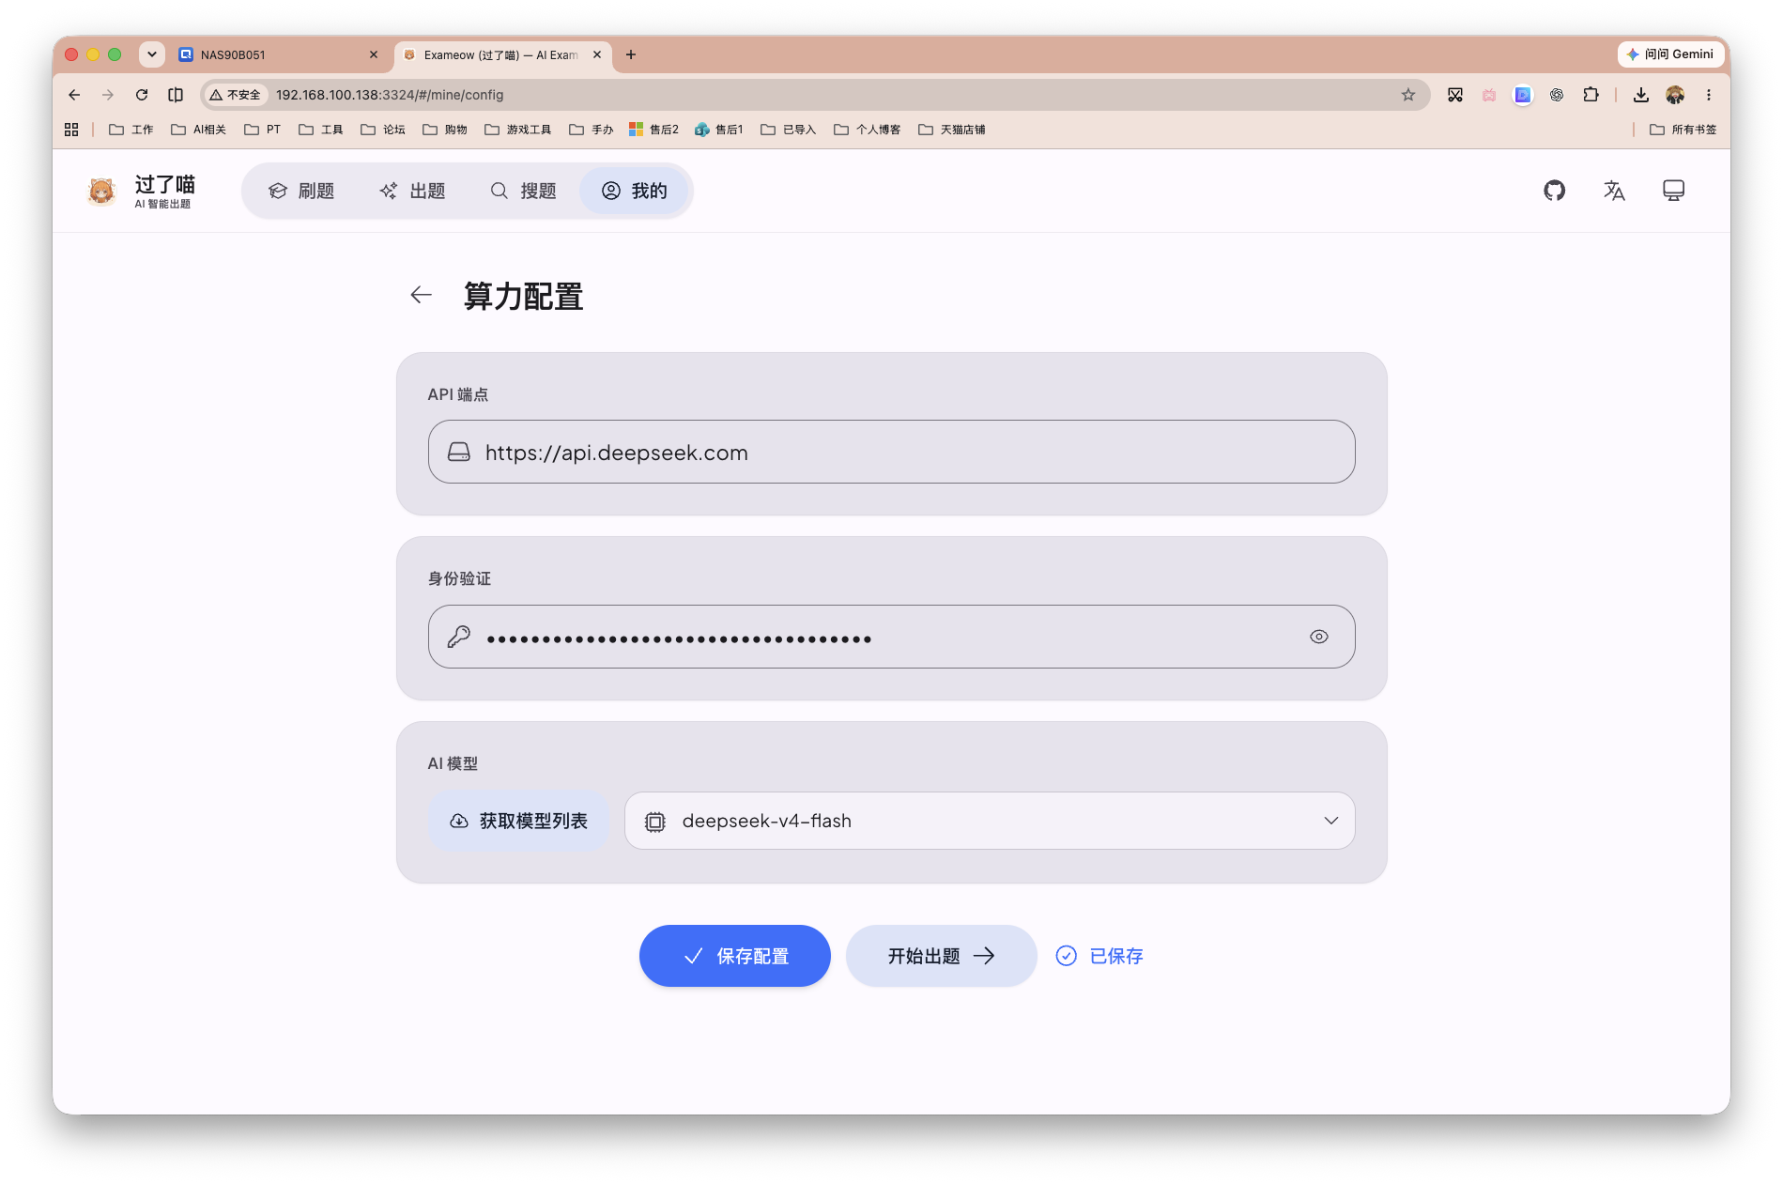Image resolution: width=1783 pixels, height=1184 pixels.
Task: Open the 所有书签 folder
Action: pyautogui.click(x=1683, y=130)
